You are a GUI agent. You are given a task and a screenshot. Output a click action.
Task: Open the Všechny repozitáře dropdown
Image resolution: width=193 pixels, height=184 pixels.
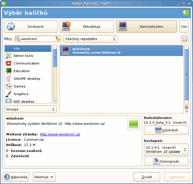click(90, 39)
